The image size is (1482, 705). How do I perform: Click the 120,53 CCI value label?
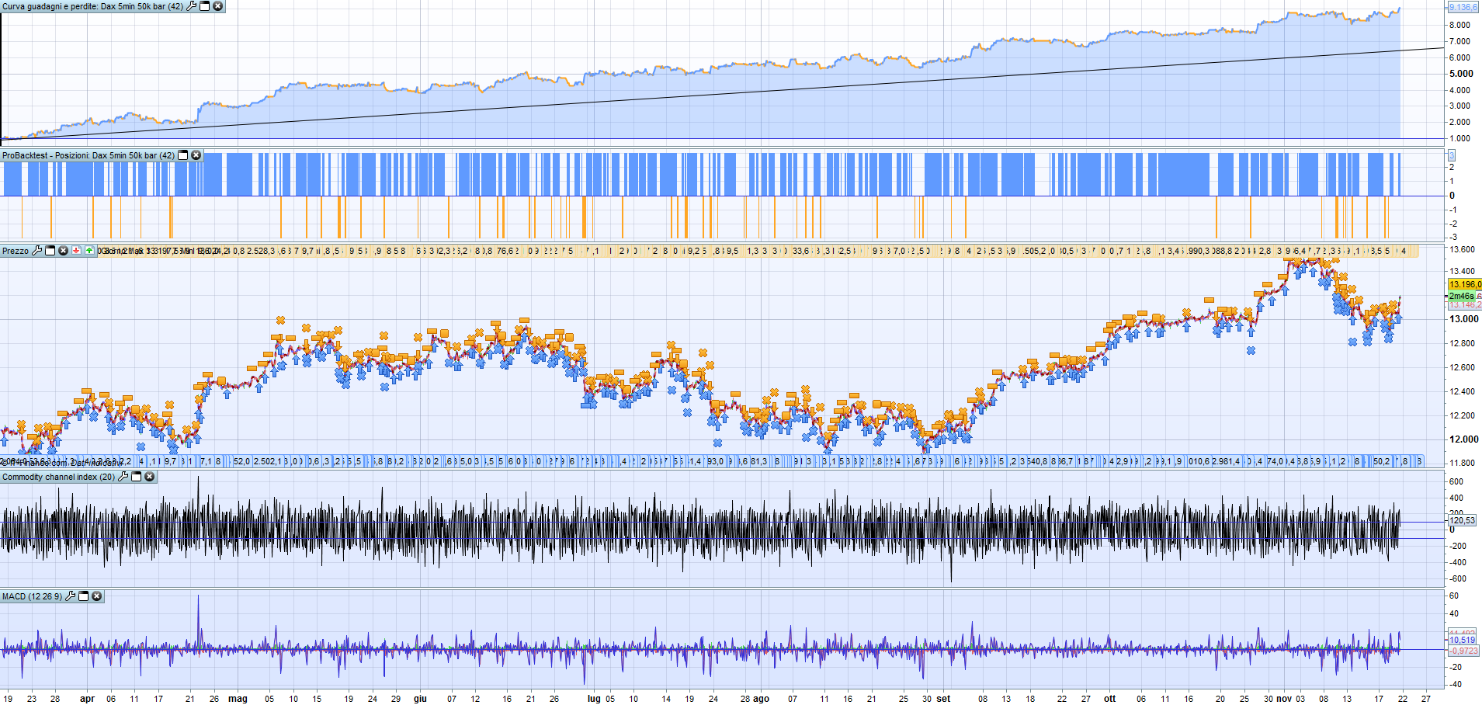[1463, 520]
